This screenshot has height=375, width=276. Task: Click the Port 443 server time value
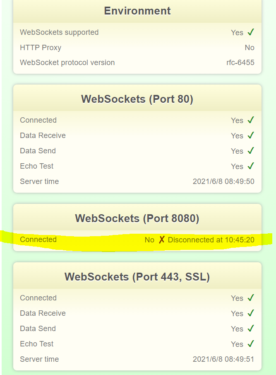pos(223,359)
